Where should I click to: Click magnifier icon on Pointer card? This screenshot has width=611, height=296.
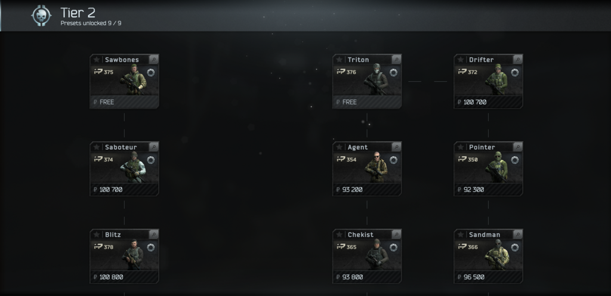tap(518, 147)
